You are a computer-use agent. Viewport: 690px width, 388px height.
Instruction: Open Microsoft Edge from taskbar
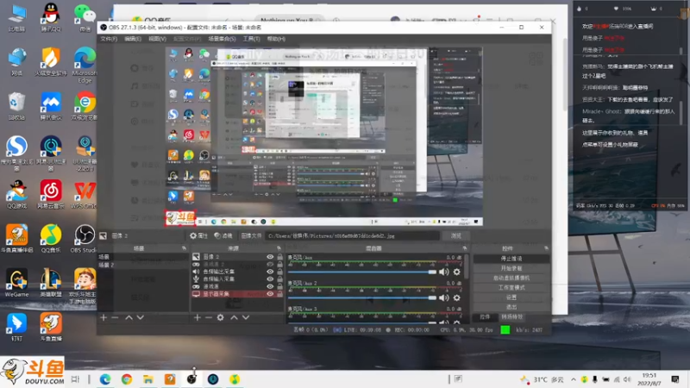[x=104, y=379]
